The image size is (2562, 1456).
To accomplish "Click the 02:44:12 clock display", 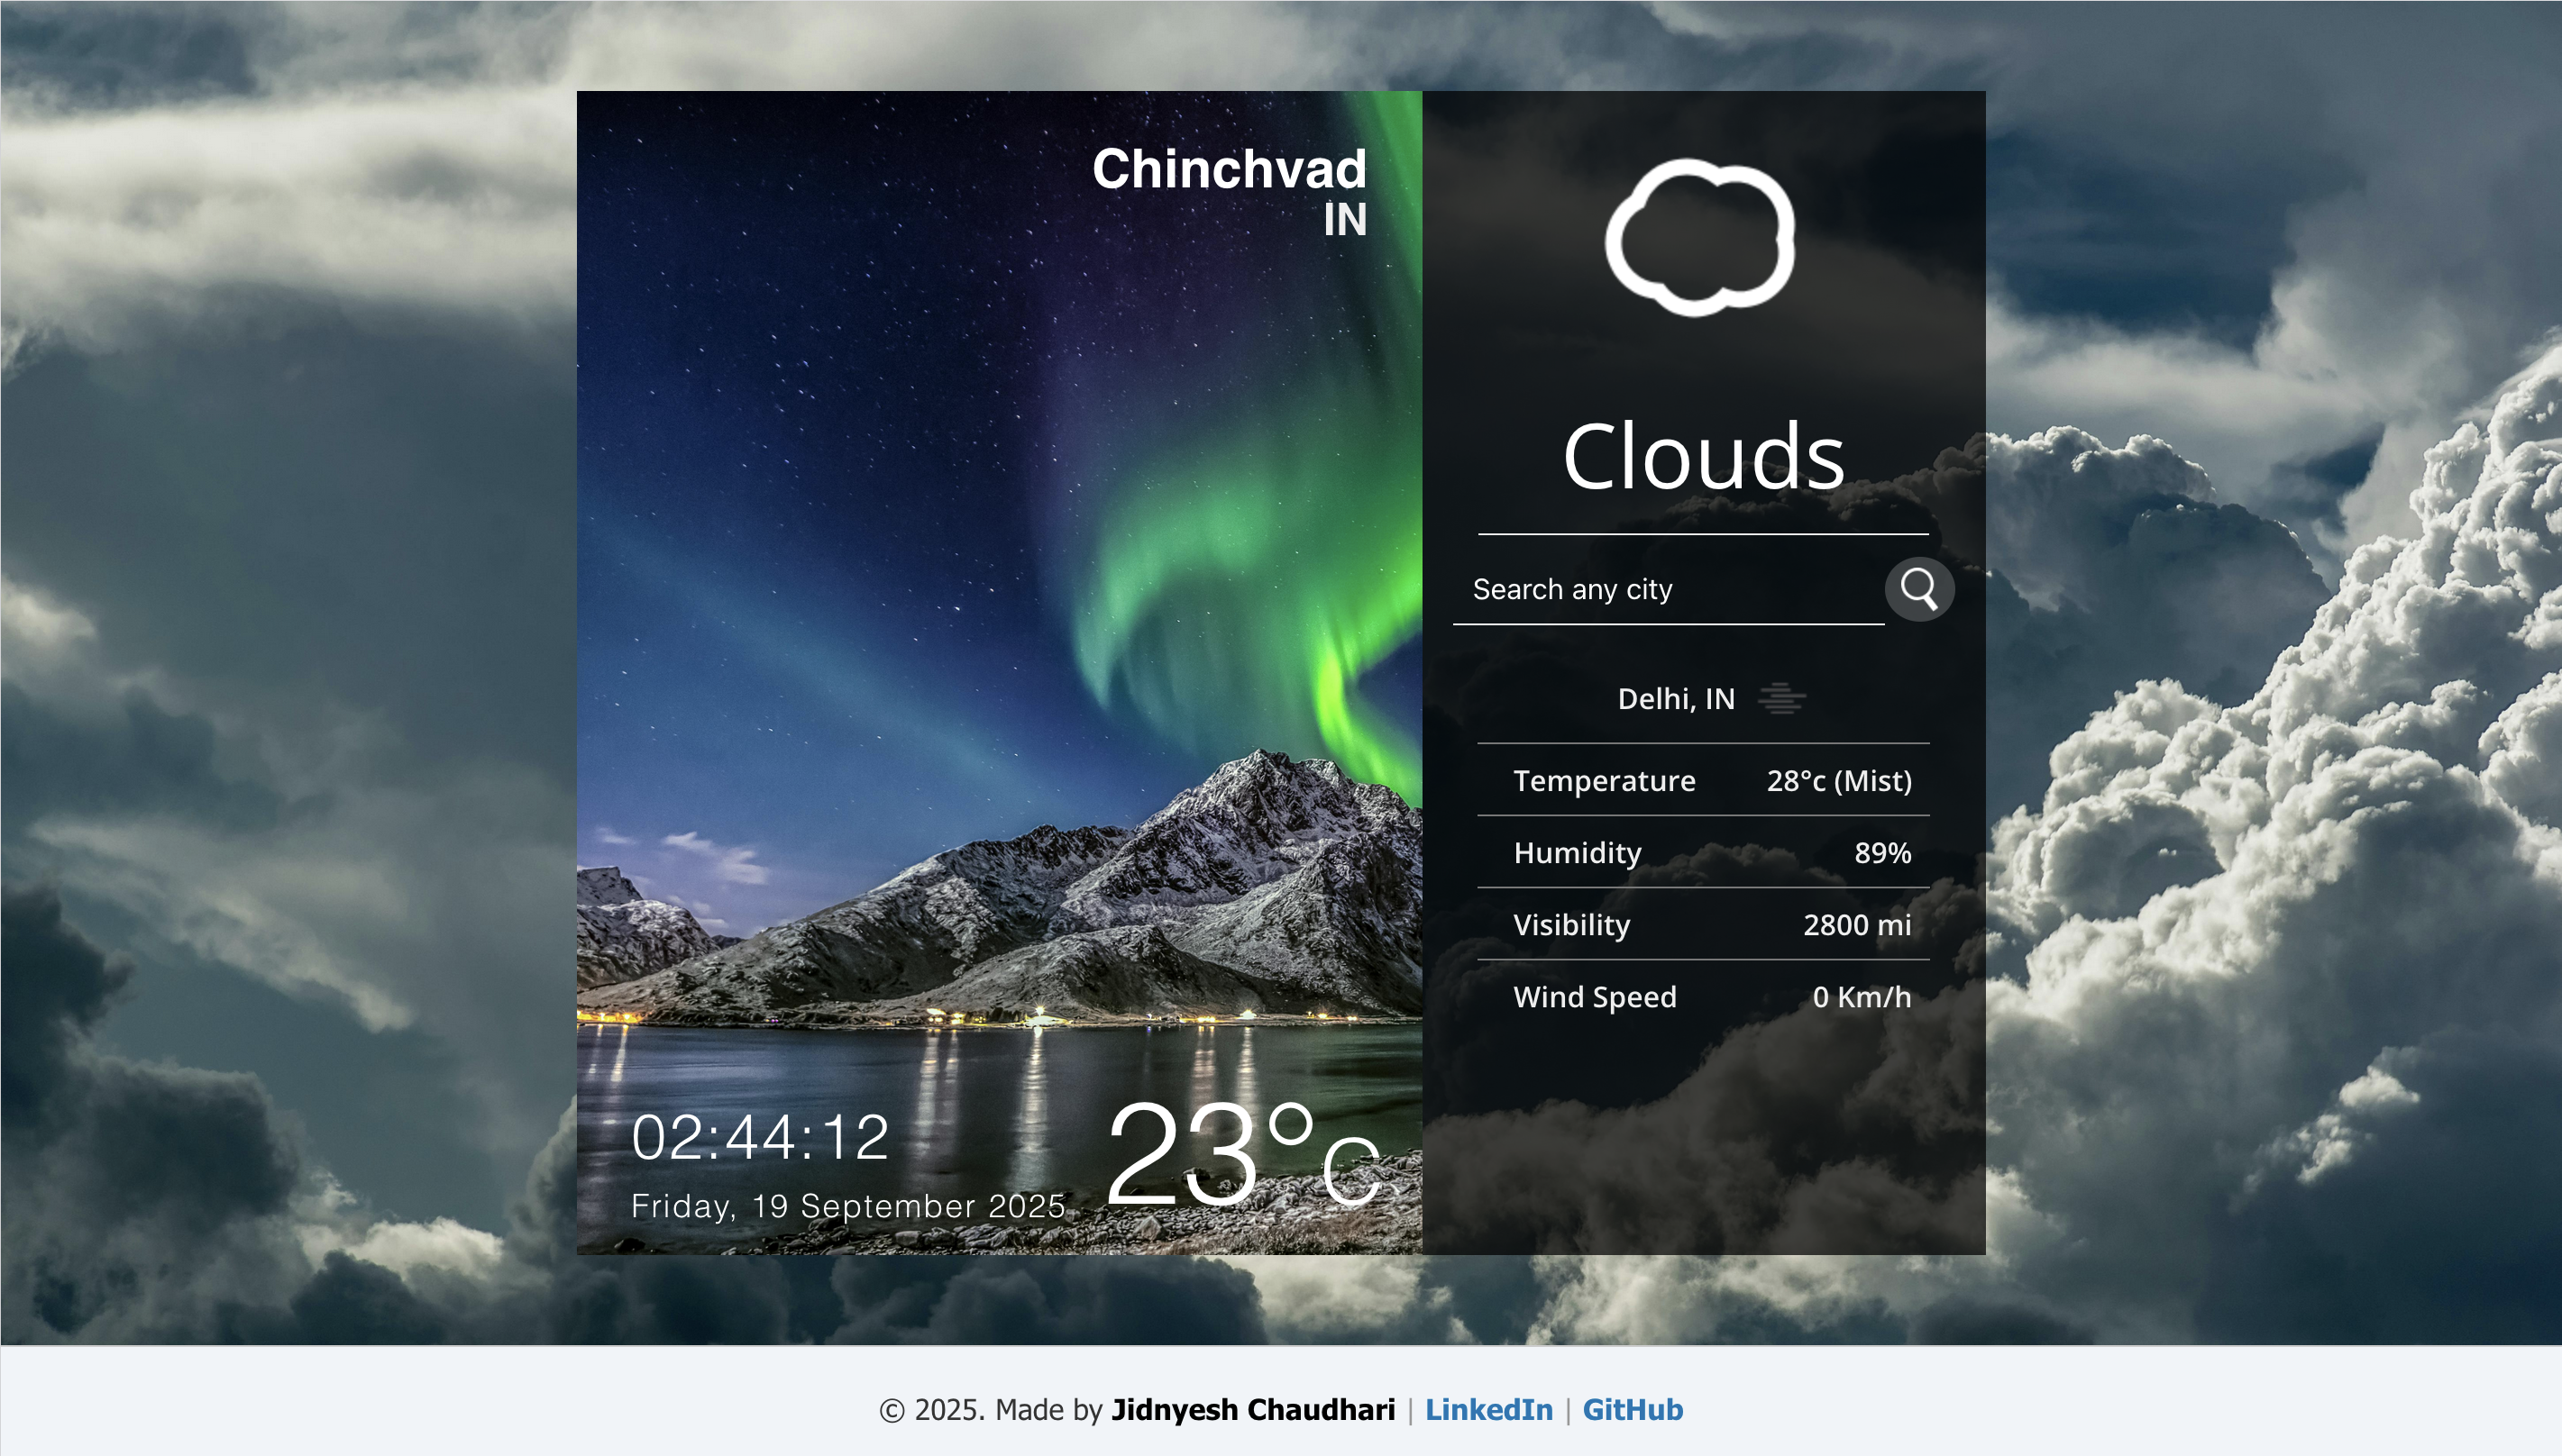I will (x=760, y=1137).
